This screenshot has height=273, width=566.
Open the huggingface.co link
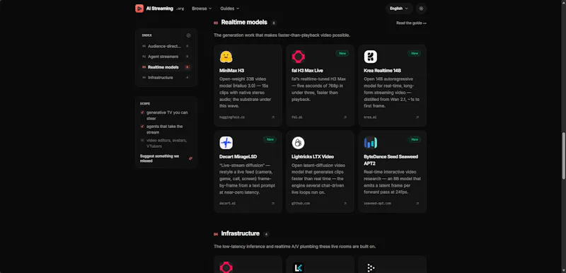[x=232, y=117]
